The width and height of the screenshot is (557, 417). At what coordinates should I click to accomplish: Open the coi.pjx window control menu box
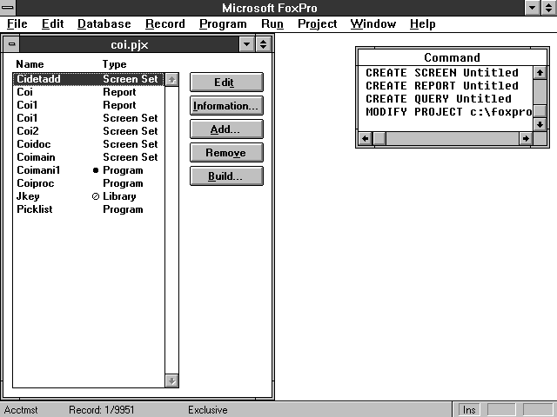pos(10,43)
